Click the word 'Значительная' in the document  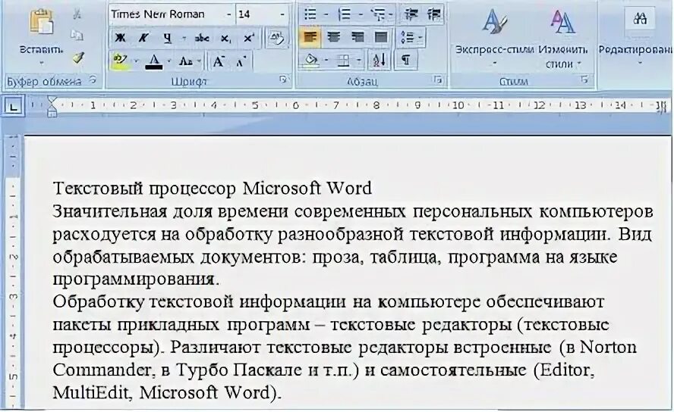(109, 211)
